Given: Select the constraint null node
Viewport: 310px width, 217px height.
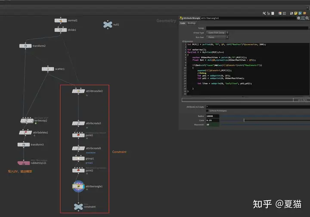Looking at the screenshot, I should [x=78, y=207].
